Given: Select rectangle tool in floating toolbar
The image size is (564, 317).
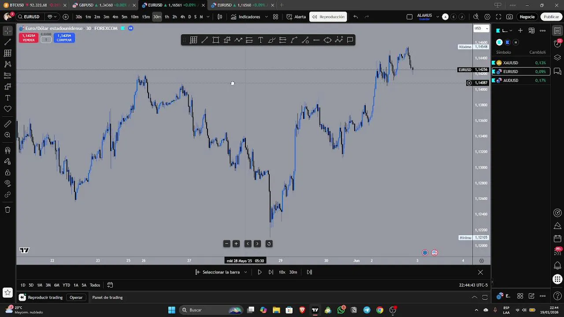Looking at the screenshot, I should pos(216,40).
